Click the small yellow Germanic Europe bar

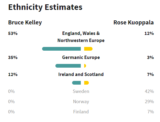click(x=85, y=66)
